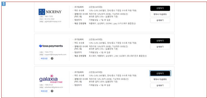
Task: Click galaxia 신청하기 button
Action: [x=160, y=73]
